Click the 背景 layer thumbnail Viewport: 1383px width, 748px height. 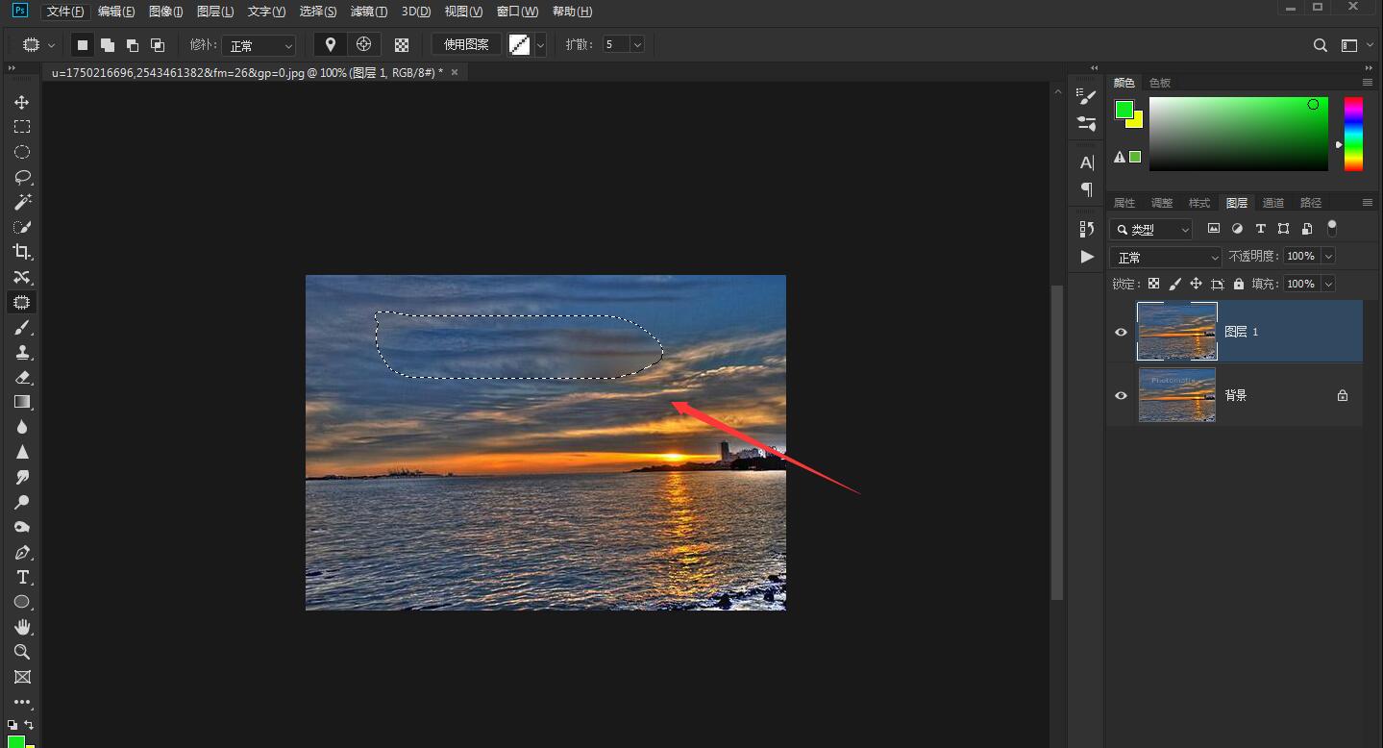1176,395
